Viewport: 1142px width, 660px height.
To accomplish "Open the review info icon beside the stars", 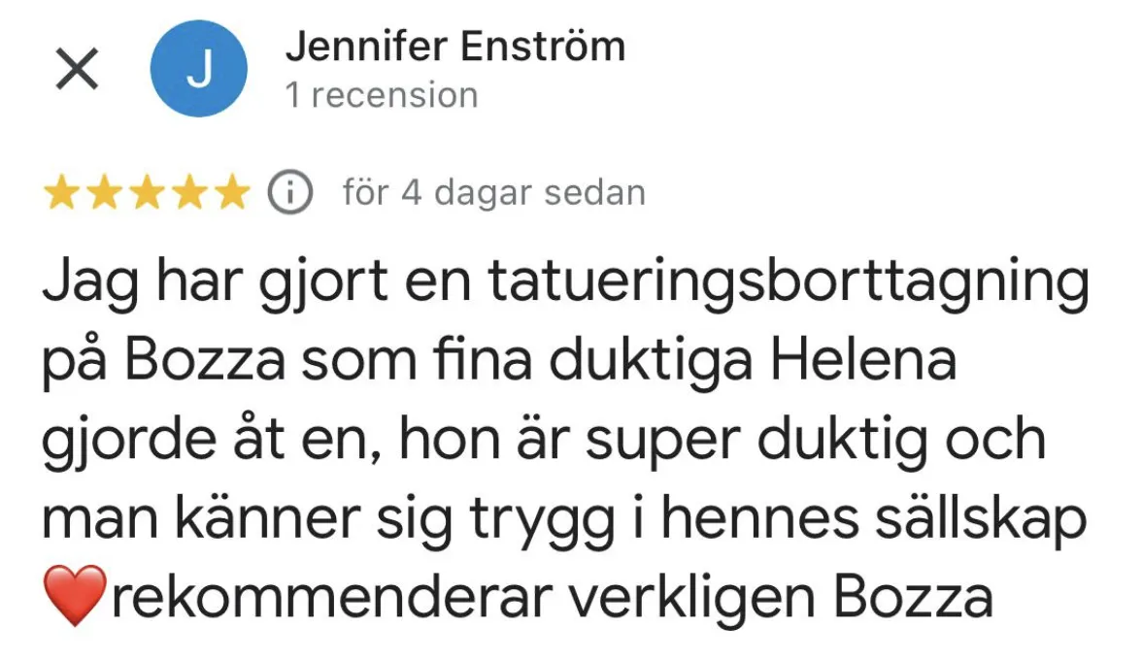I will [x=289, y=192].
